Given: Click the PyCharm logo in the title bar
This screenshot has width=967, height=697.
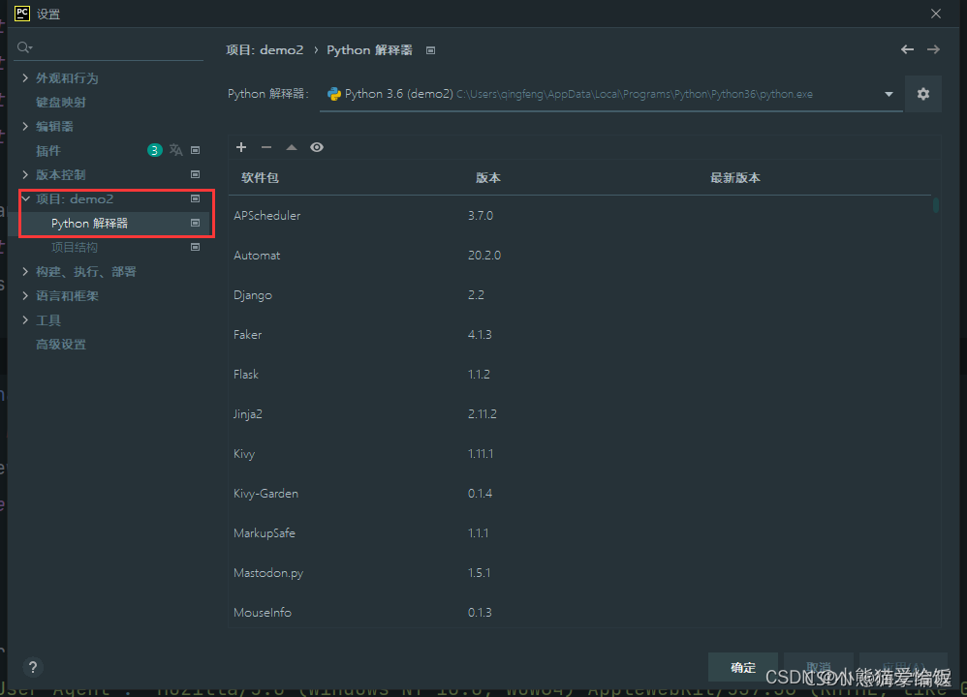Looking at the screenshot, I should pyautogui.click(x=22, y=14).
